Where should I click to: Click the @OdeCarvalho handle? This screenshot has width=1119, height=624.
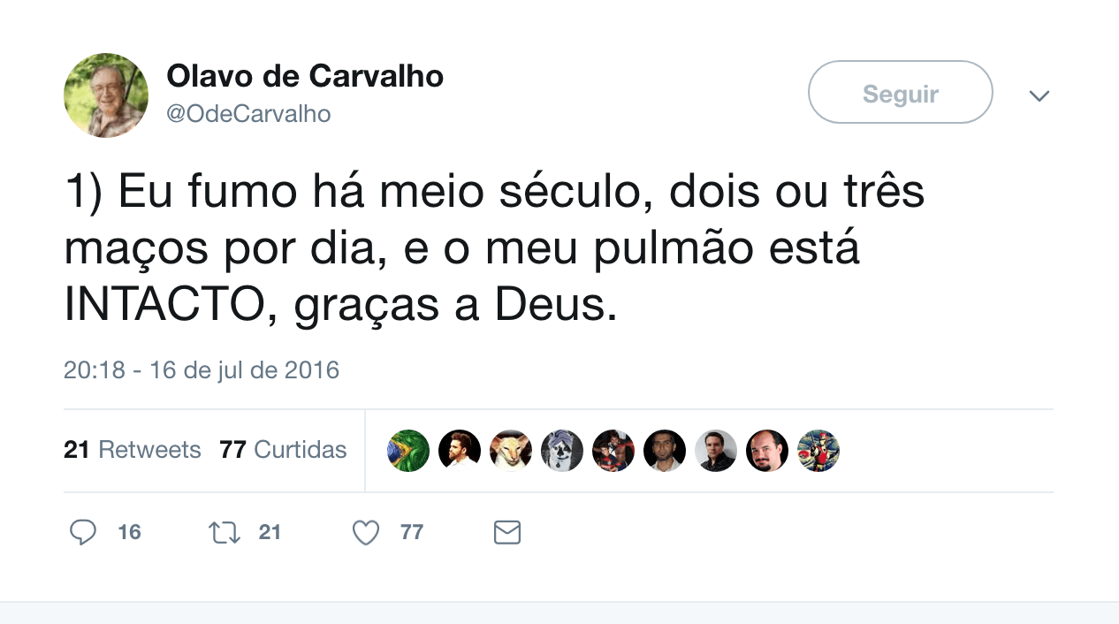[248, 114]
